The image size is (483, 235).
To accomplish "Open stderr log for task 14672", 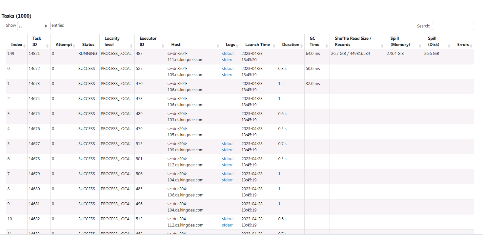I will click(227, 75).
